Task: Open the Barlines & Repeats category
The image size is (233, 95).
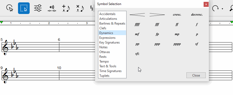Action: 112,23
